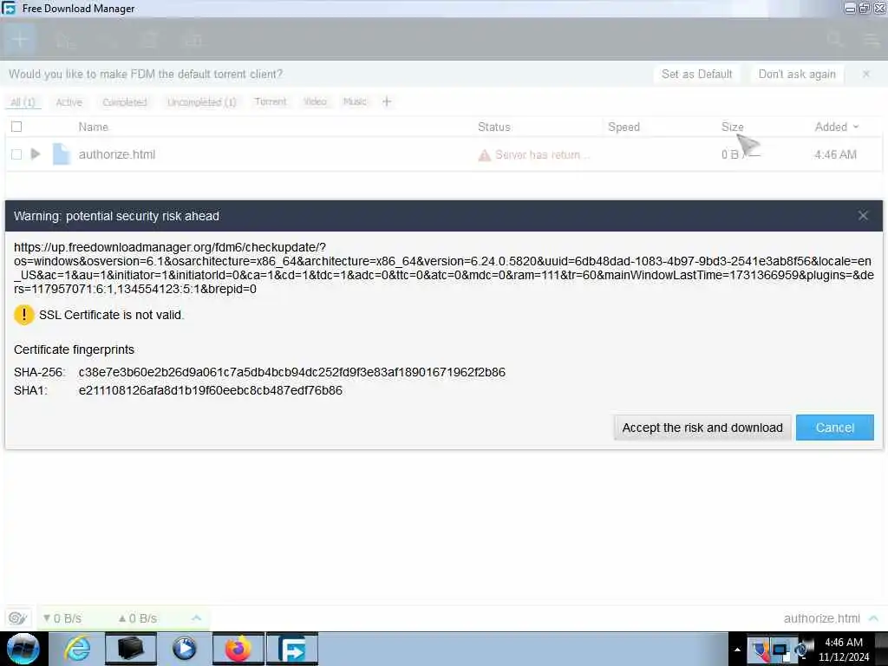Select the Music filter tab
Screen dimensions: 888x666
[x=355, y=101]
